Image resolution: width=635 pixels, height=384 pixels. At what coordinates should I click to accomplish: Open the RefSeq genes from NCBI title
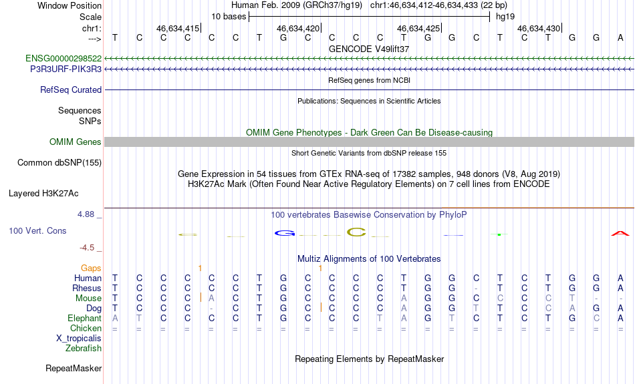click(369, 80)
